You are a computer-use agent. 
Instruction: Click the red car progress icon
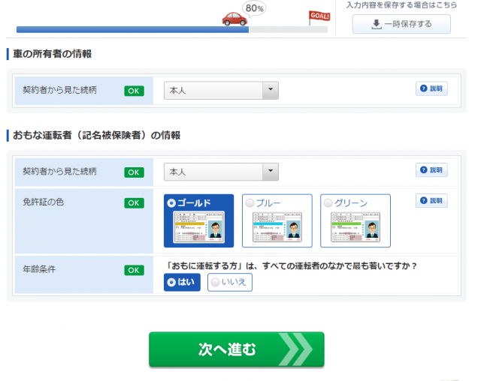pyautogui.click(x=234, y=19)
